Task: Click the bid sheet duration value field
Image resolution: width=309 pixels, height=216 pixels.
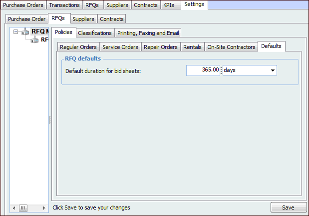Action: (x=203, y=70)
